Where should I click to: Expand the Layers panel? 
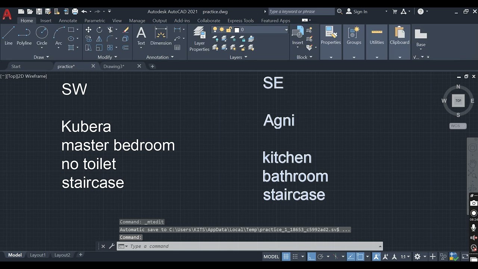(x=239, y=57)
